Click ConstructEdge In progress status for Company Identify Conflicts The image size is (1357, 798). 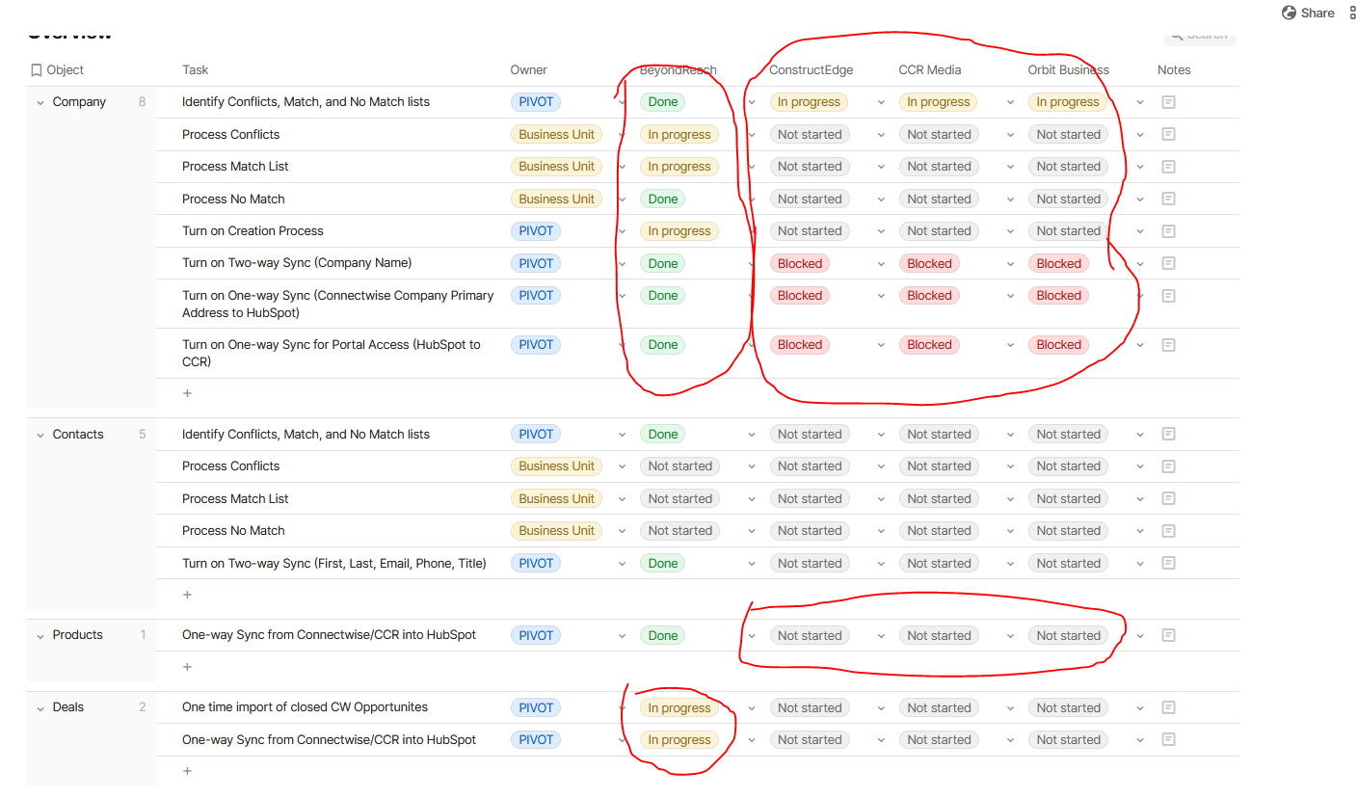[809, 102]
